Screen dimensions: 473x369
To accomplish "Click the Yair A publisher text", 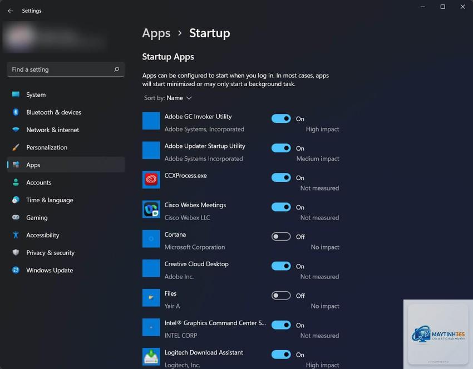I will pos(172,306).
